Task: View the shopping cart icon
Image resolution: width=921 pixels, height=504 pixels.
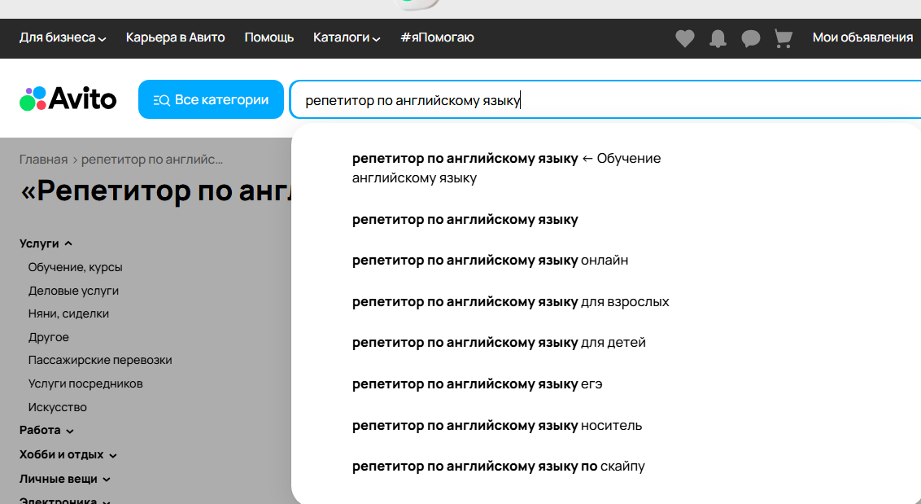Action: coord(782,38)
